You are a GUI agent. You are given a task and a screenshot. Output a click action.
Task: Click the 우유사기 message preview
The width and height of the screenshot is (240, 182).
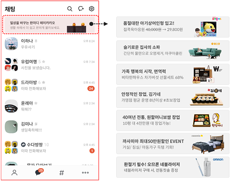28,47
